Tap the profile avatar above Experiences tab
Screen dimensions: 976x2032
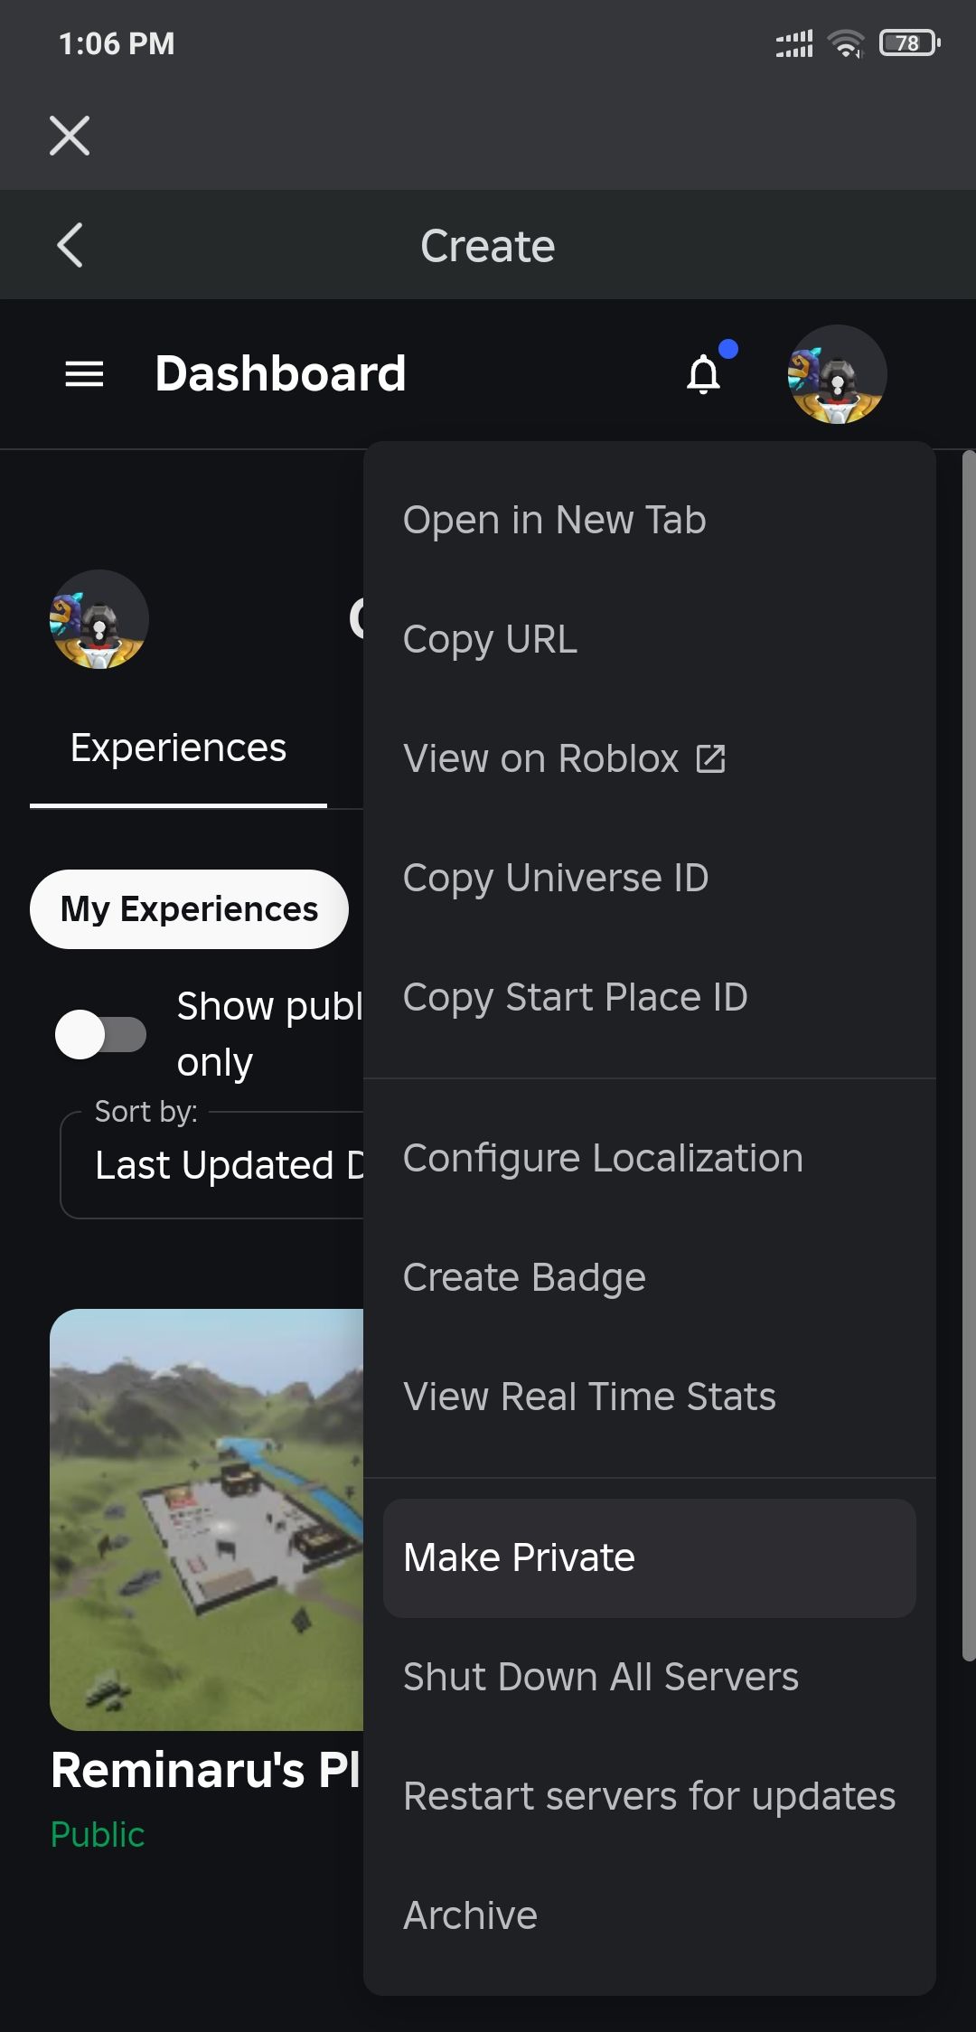pos(99,619)
